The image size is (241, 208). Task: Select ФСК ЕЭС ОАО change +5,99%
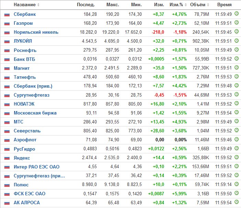(x=179, y=194)
